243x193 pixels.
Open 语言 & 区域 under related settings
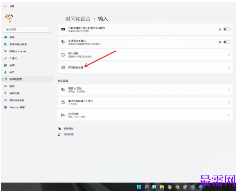pyautogui.click(x=146, y=90)
